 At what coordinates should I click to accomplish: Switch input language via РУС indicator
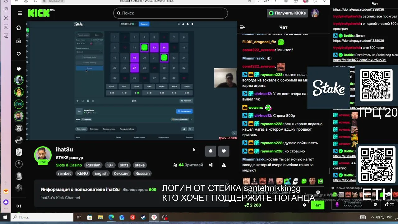(x=389, y=217)
